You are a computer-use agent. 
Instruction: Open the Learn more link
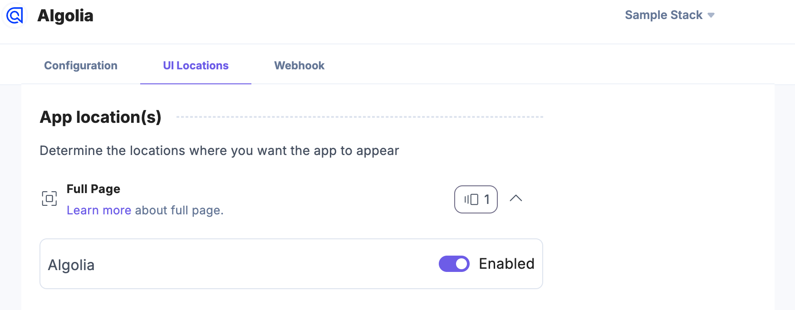pos(99,210)
